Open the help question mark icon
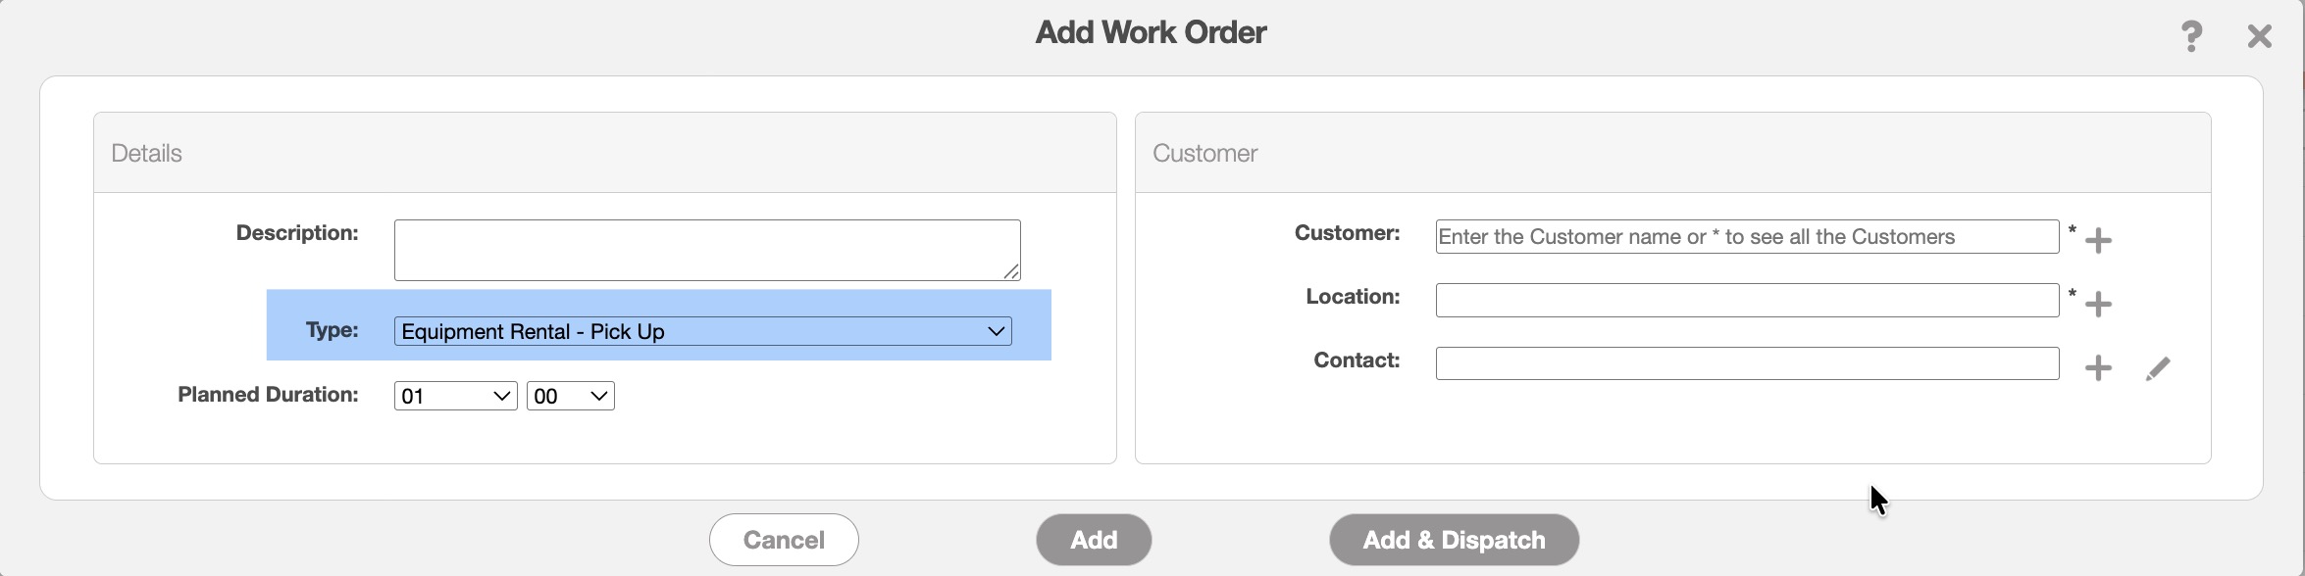 tap(2191, 36)
